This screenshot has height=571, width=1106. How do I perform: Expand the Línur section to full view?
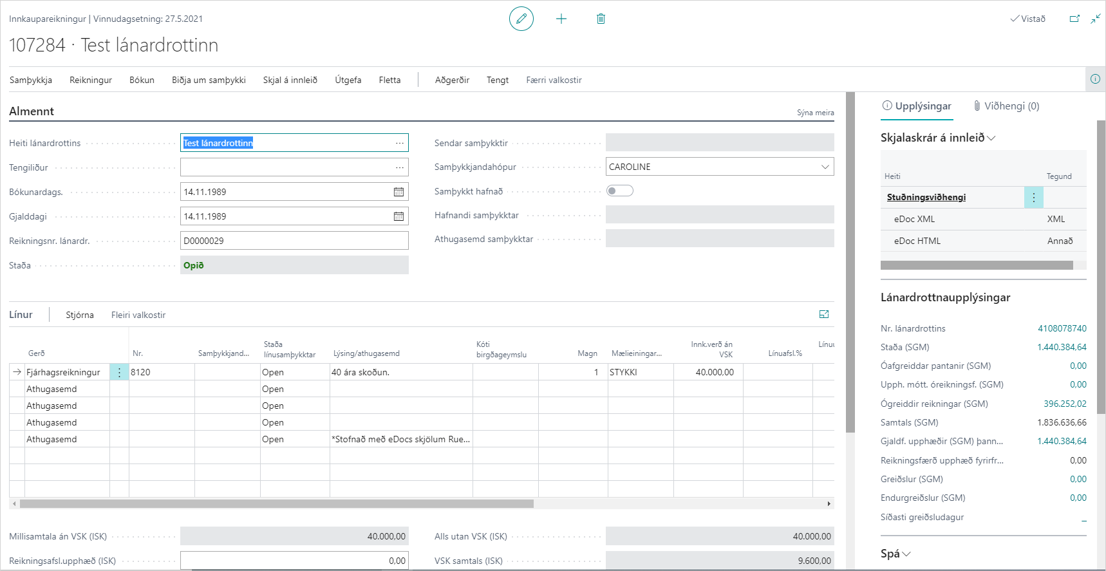(824, 314)
